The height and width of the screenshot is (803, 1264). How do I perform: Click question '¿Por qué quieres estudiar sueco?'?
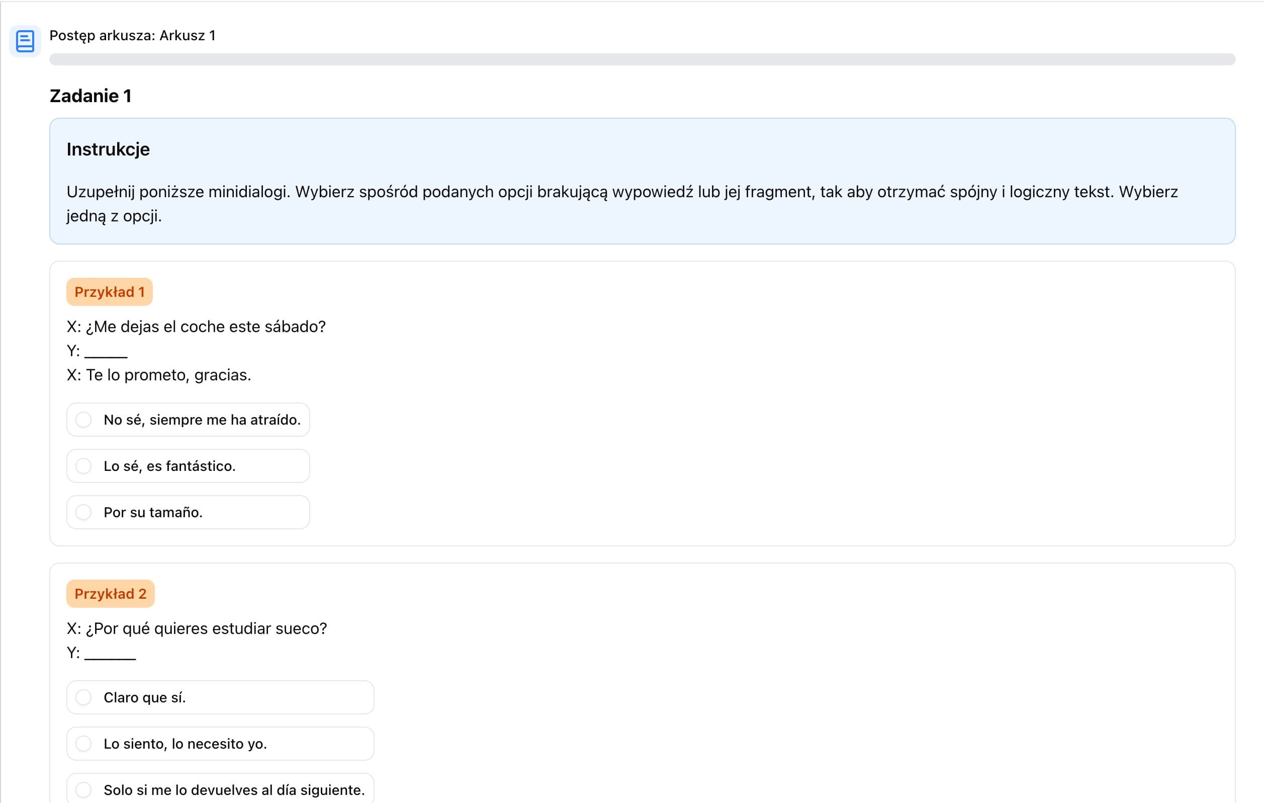(206, 628)
